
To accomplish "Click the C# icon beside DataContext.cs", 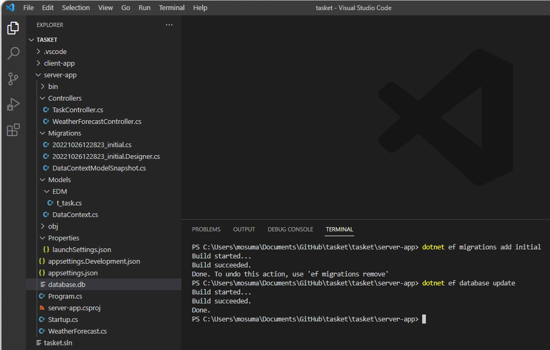I will pyautogui.click(x=46, y=214).
